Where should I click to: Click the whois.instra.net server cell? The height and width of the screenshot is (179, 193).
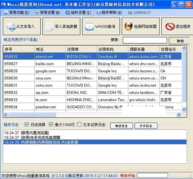[143, 85]
